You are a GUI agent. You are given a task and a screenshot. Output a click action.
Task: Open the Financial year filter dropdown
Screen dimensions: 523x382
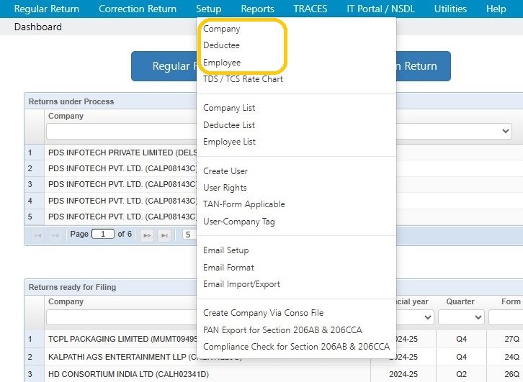415,317
